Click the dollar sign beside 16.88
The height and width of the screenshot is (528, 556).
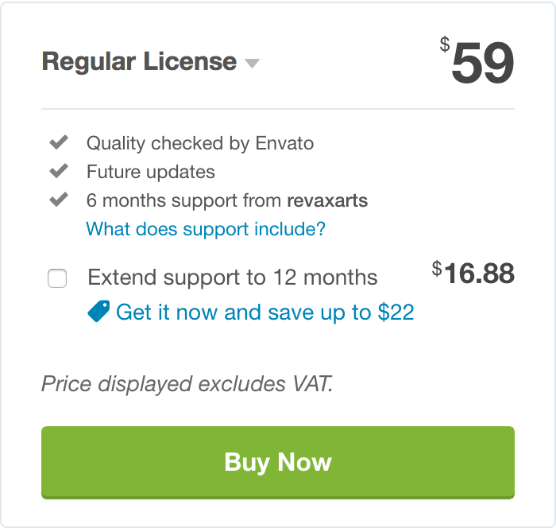coord(437,269)
